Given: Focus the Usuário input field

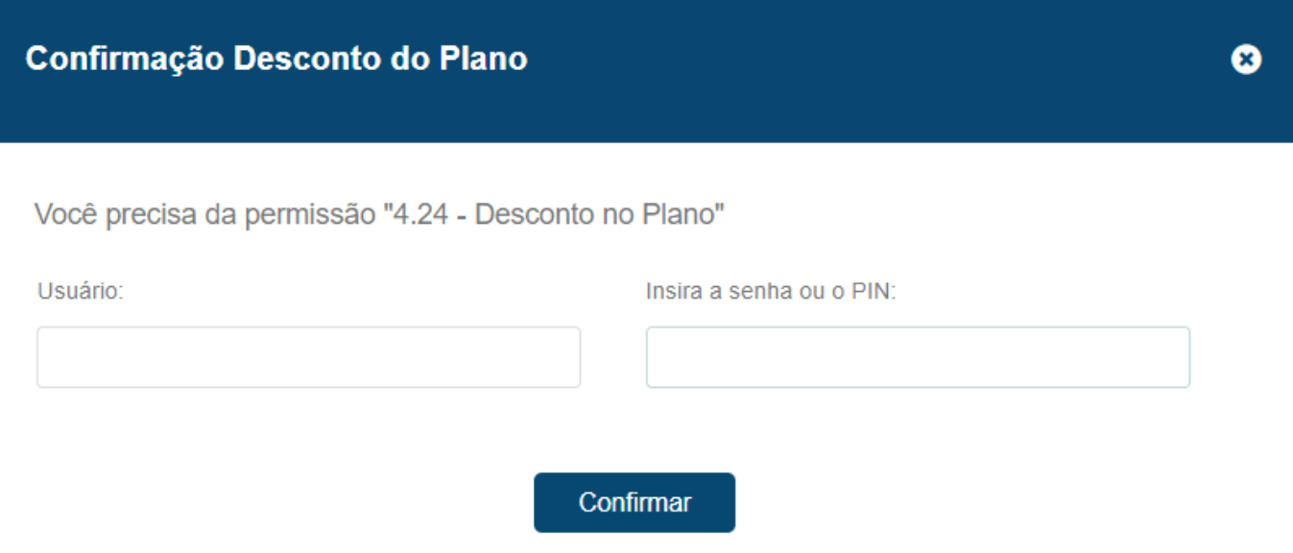Looking at the screenshot, I should tap(308, 357).
